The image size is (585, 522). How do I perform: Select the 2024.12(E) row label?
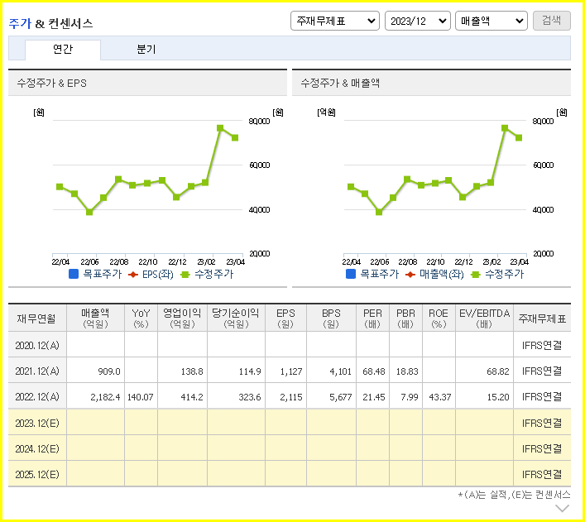click(37, 449)
